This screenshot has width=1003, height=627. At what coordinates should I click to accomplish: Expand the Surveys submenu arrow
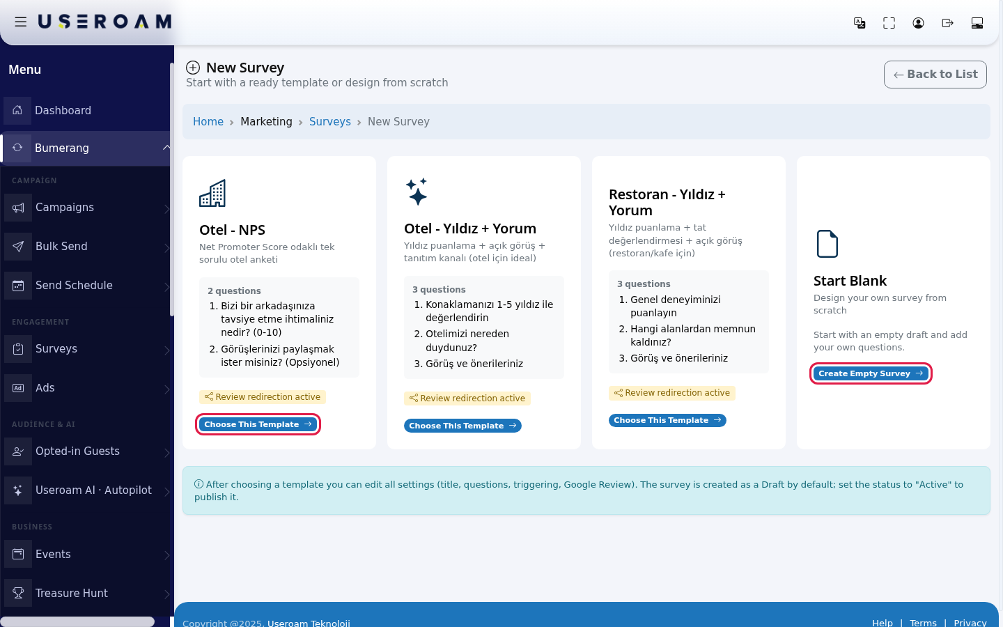[166, 350]
